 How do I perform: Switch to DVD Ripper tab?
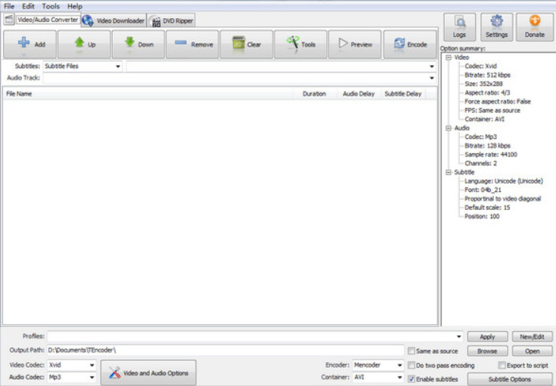tap(172, 20)
